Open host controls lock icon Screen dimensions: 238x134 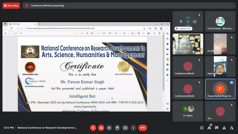(x=232, y=128)
